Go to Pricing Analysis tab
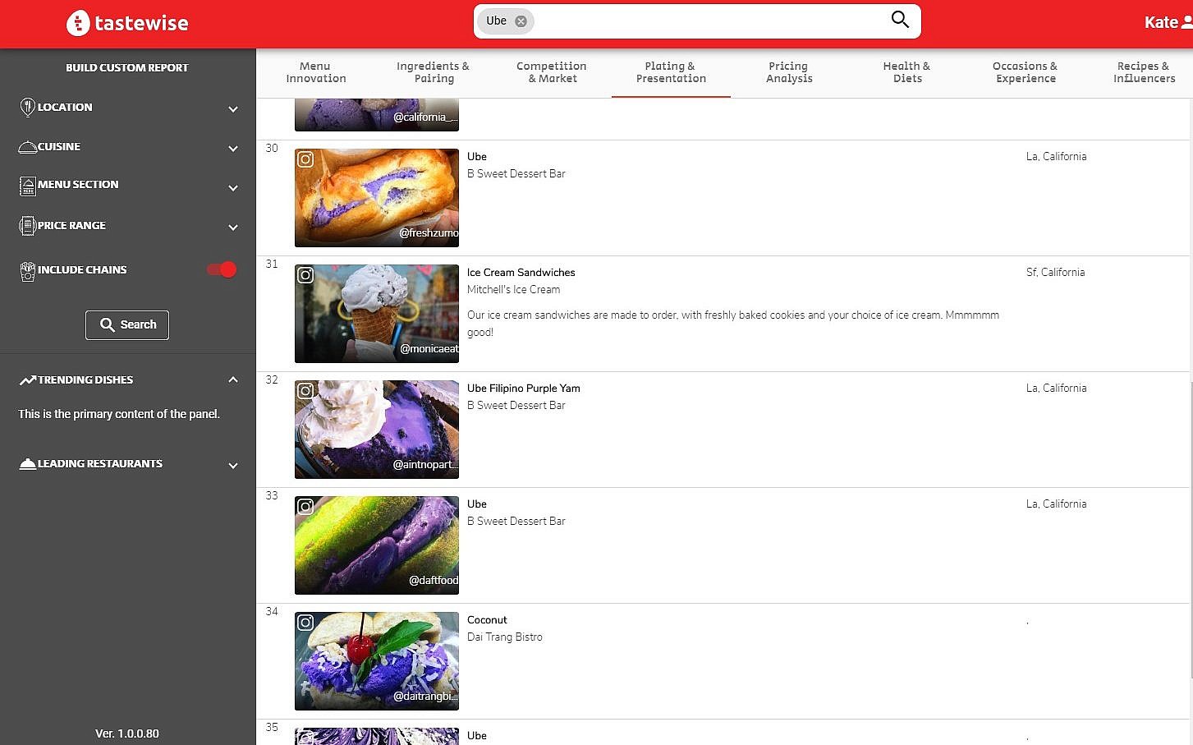1193x745 pixels. [789, 72]
